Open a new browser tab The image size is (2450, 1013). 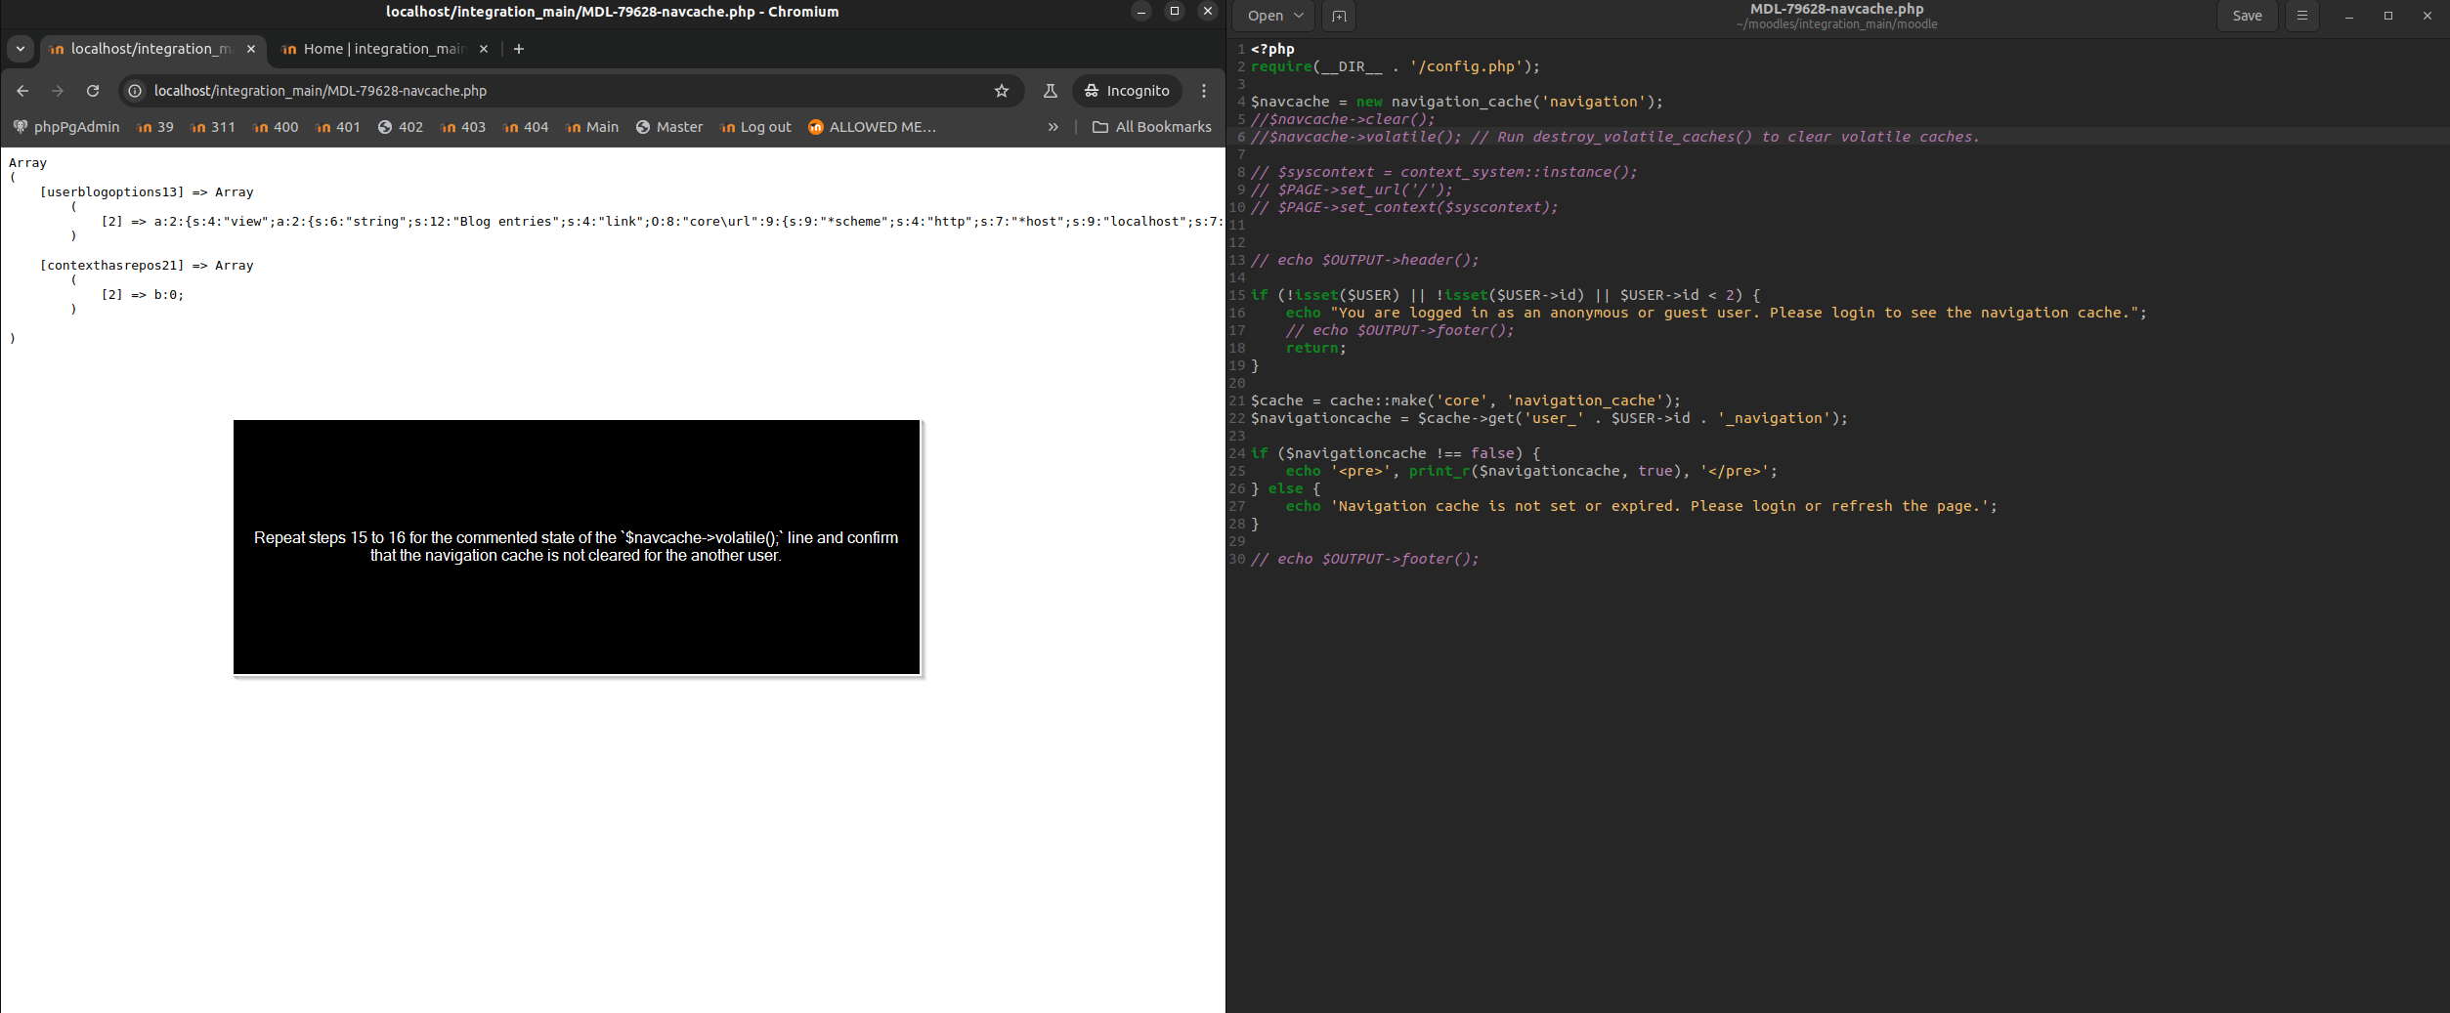tap(519, 49)
